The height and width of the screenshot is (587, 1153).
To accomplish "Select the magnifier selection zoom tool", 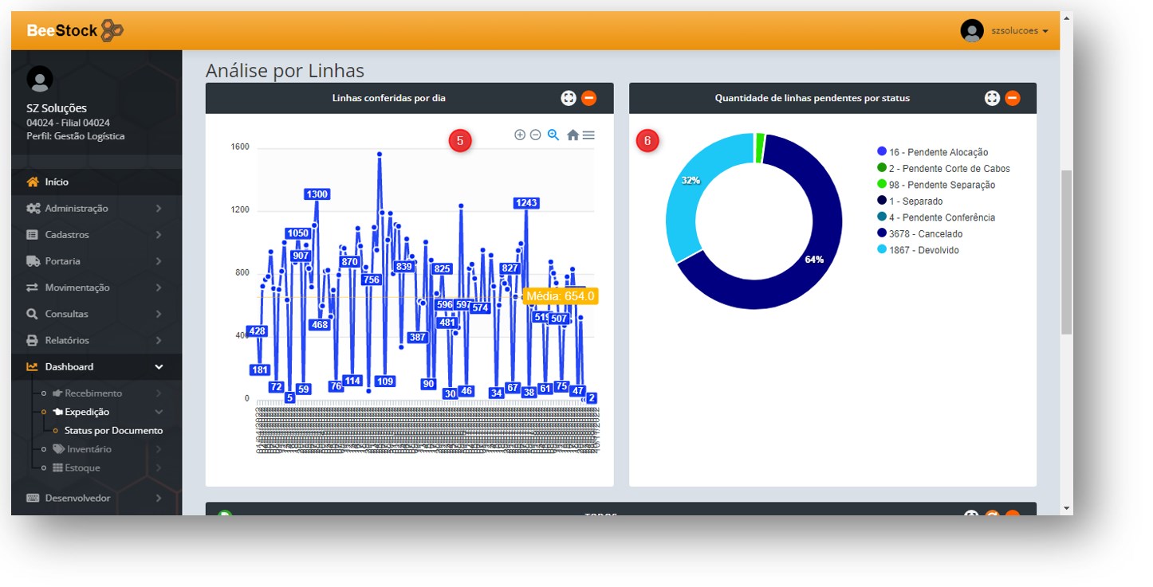I will coord(553,135).
